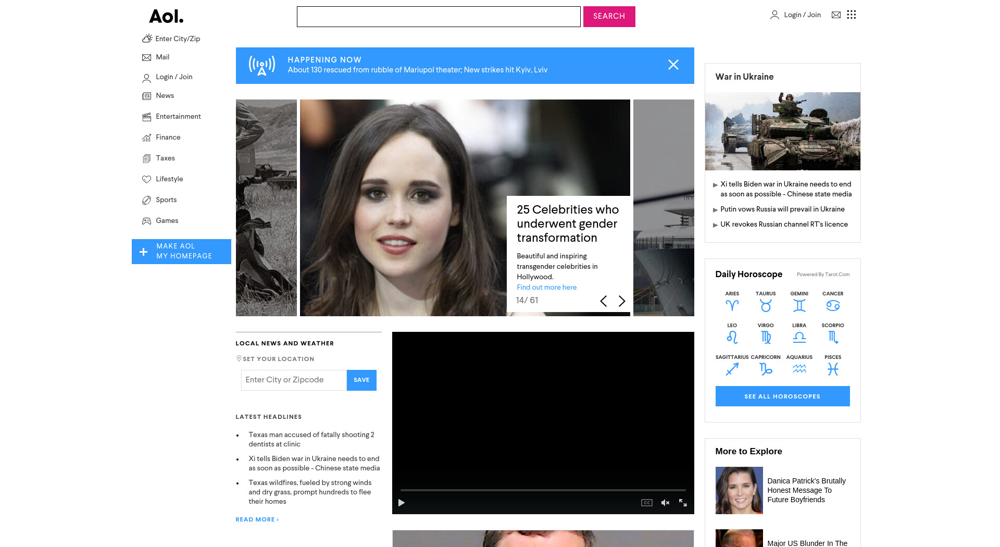The width and height of the screenshot is (1000, 547).
Task: Play the video
Action: (402, 503)
